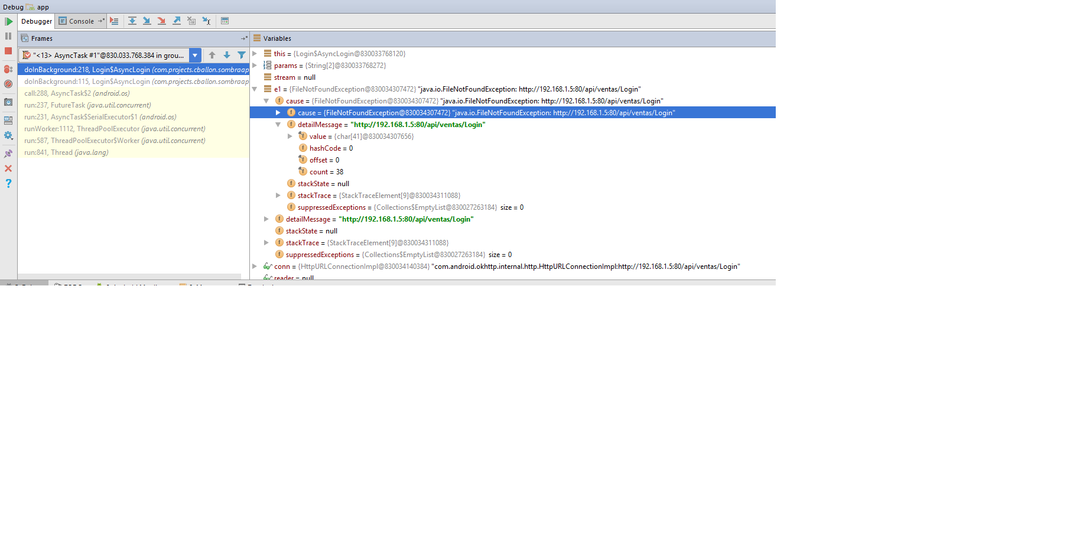Resume program with the green play icon
1083x549 pixels.
tap(8, 21)
